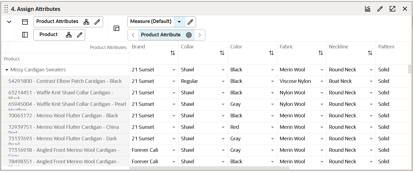Image resolution: width=413 pixels, height=172 pixels.
Task: Click the Product hierarchy icon
Action: pos(69,35)
